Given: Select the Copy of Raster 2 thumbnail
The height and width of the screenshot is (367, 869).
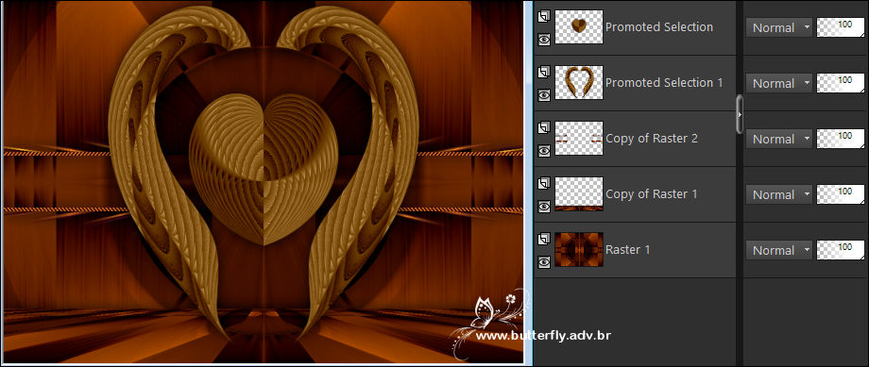Looking at the screenshot, I should 579,139.
